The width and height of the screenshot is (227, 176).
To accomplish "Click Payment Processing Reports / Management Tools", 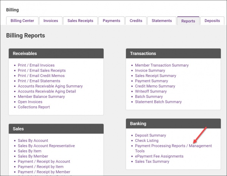I will click(x=173, y=146).
